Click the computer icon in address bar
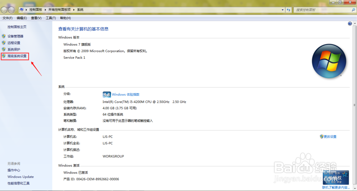 coord(22,10)
